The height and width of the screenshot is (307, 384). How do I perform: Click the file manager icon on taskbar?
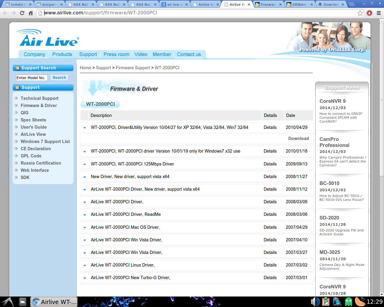click(23, 302)
